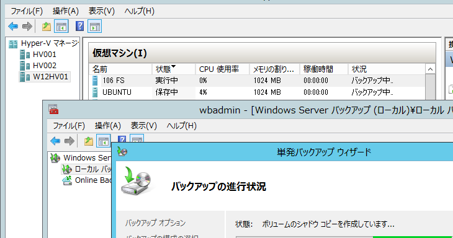Toggle console tree icon in wbadmin toolbar

tap(104, 141)
